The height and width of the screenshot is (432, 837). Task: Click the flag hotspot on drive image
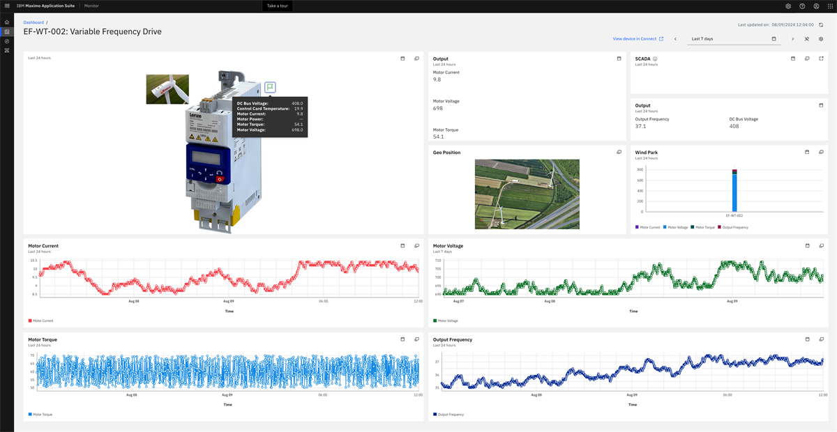coord(270,87)
